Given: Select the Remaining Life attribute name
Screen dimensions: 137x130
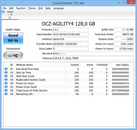Looking at the screenshot, I should click(x=24, y=94).
